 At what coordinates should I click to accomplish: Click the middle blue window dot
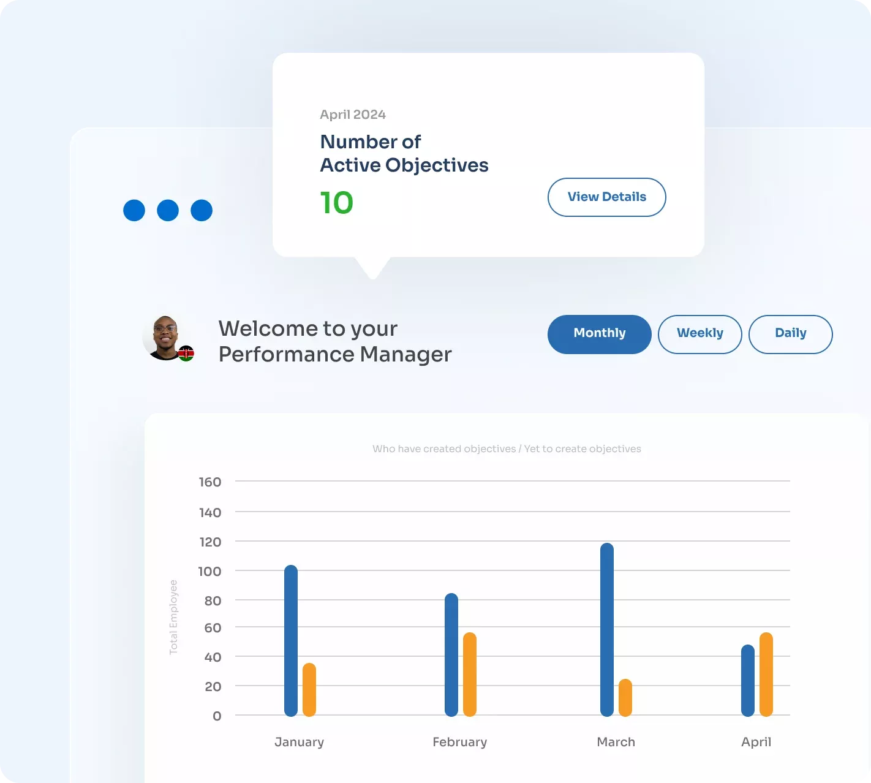tap(168, 210)
